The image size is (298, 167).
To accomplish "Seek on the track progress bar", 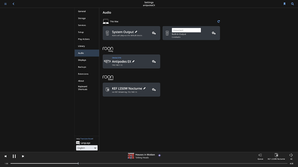I will [149, 164].
